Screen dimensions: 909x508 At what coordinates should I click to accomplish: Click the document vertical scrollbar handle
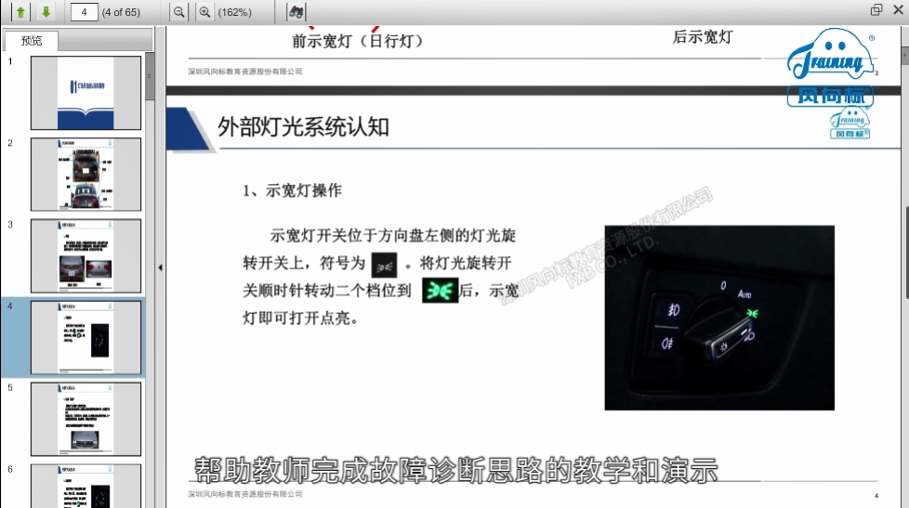coord(905,251)
